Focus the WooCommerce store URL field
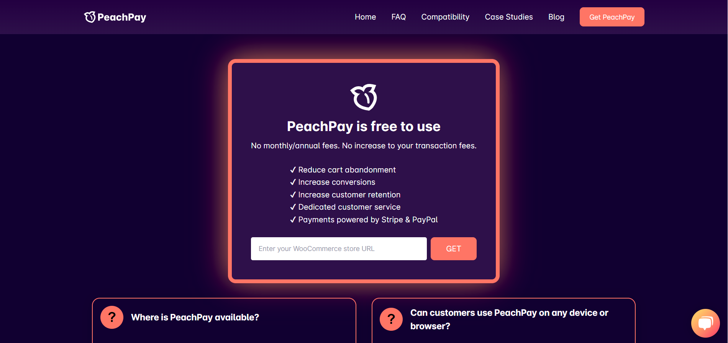Screen dimensions: 728x343 [339, 249]
